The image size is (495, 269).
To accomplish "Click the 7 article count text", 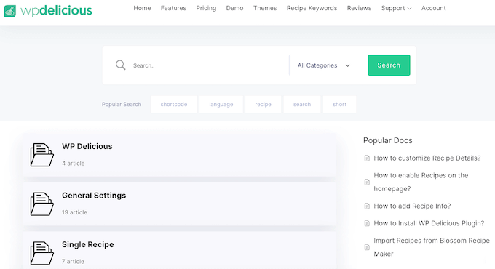I will (x=73, y=262).
